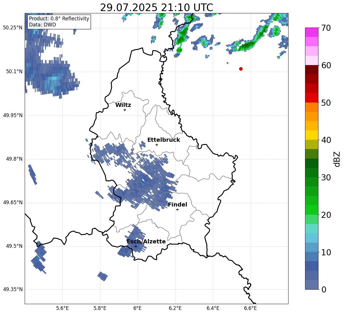Click the Data: DWD label
344x314 pixels.
42,25
